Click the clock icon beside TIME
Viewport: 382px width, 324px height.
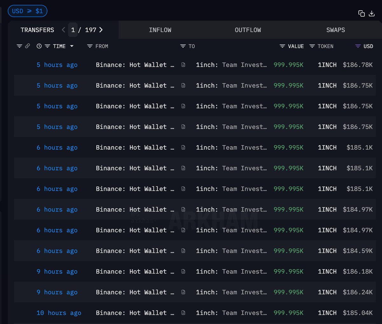[x=39, y=46]
